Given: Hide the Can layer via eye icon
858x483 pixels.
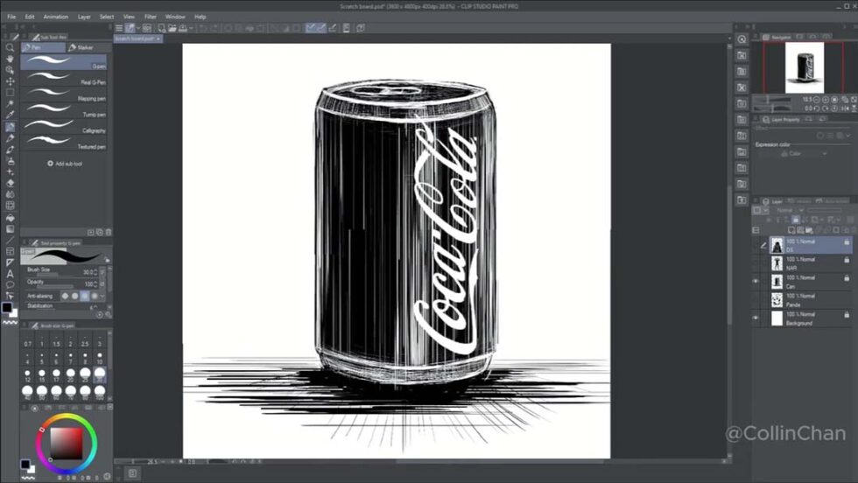Looking at the screenshot, I should pos(756,282).
